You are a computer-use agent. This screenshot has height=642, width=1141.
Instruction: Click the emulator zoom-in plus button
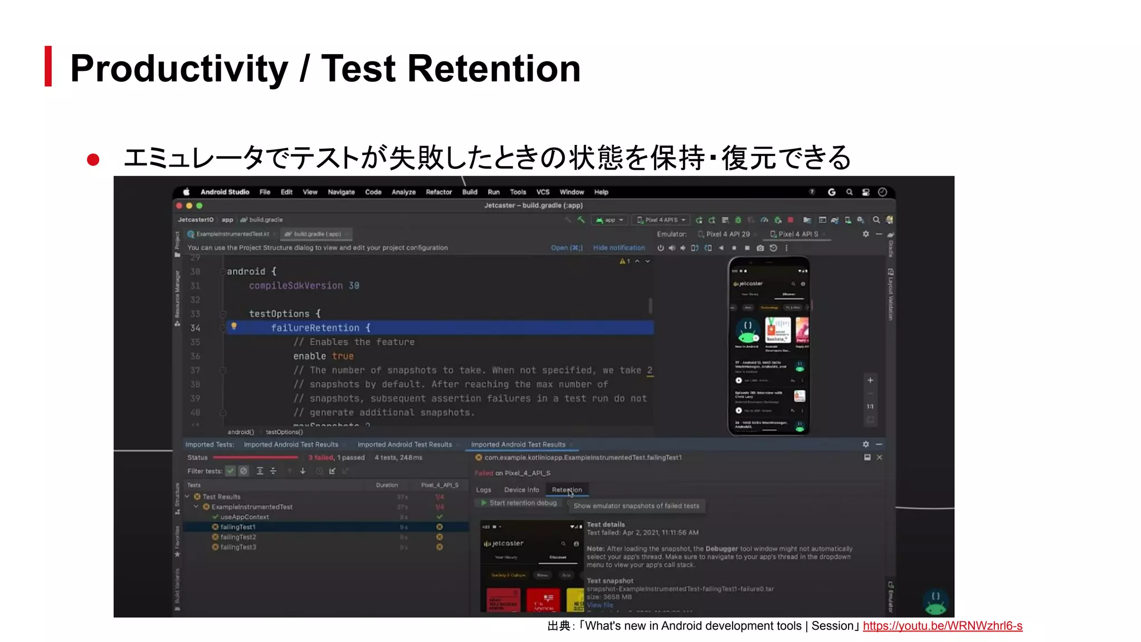(870, 381)
